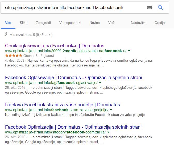The image size is (174, 147).
Task: Open 'Facebook Optimizacija | Dominatus' result
Action: (73, 127)
